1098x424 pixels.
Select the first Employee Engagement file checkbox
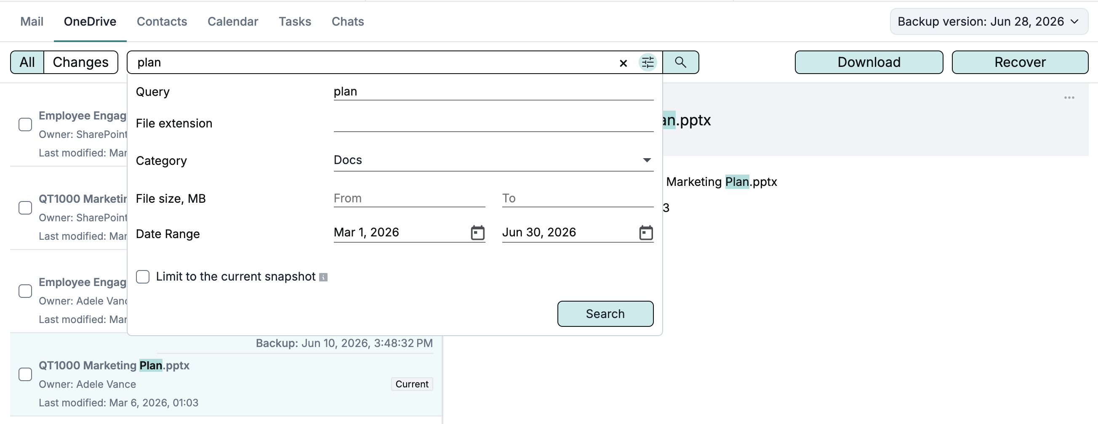click(x=25, y=125)
